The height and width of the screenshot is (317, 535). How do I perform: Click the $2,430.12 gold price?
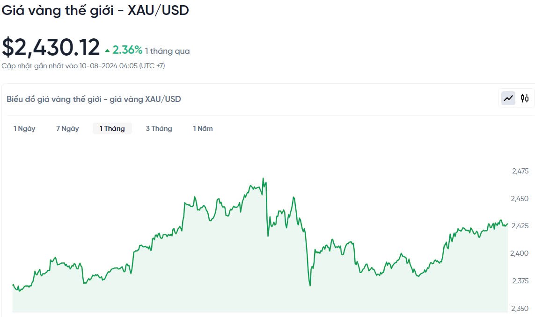pyautogui.click(x=51, y=48)
